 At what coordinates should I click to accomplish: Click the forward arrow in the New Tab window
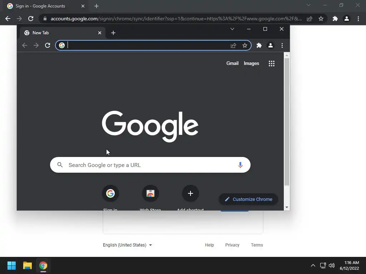(36, 45)
